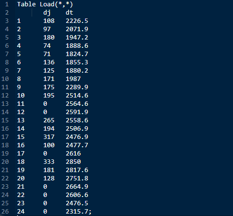The image size is (233, 216).
Task: Click the dj value 195
Action: (x=49, y=96)
